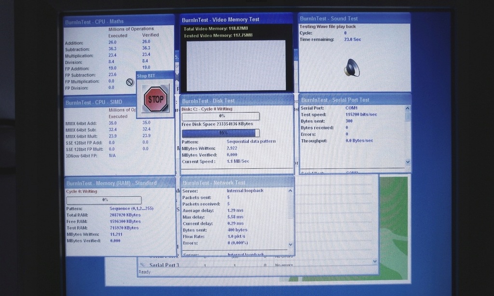The height and width of the screenshot is (296, 494).
Task: Select the BurnInTest - Sound Test title bar
Action: [x=354, y=19]
